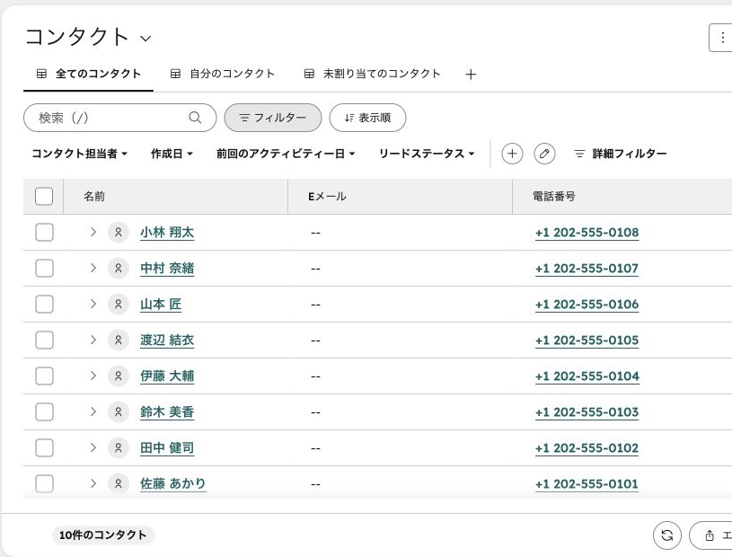Screen dimensions: 732x557
Task: Click person avatar icon for 鈴木 美香
Action: [x=119, y=411]
